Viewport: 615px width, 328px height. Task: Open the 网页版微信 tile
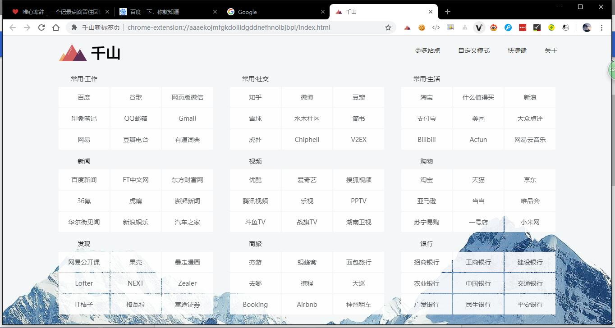188,97
